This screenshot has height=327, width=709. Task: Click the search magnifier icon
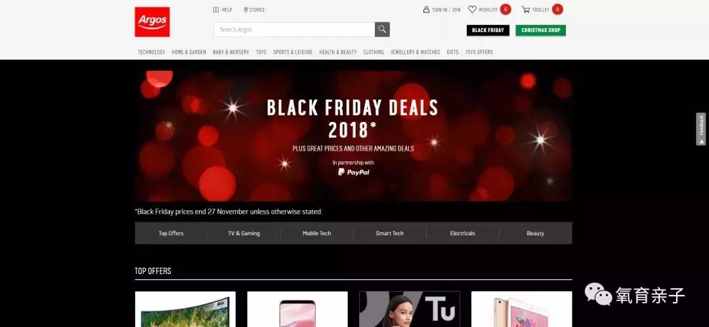(382, 29)
